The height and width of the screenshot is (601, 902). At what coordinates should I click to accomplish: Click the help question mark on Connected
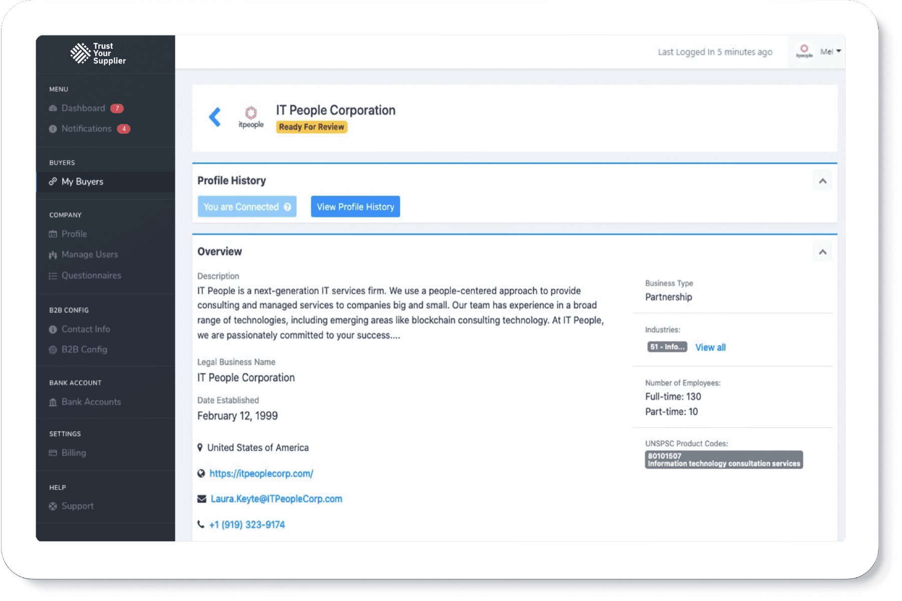pos(287,207)
